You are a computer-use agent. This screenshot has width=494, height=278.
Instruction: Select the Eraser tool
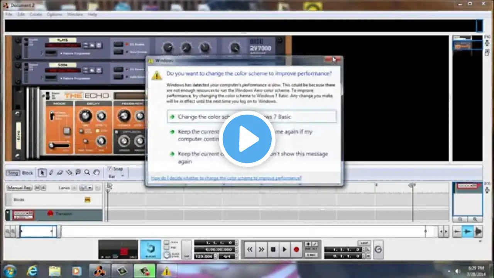[x=60, y=173]
